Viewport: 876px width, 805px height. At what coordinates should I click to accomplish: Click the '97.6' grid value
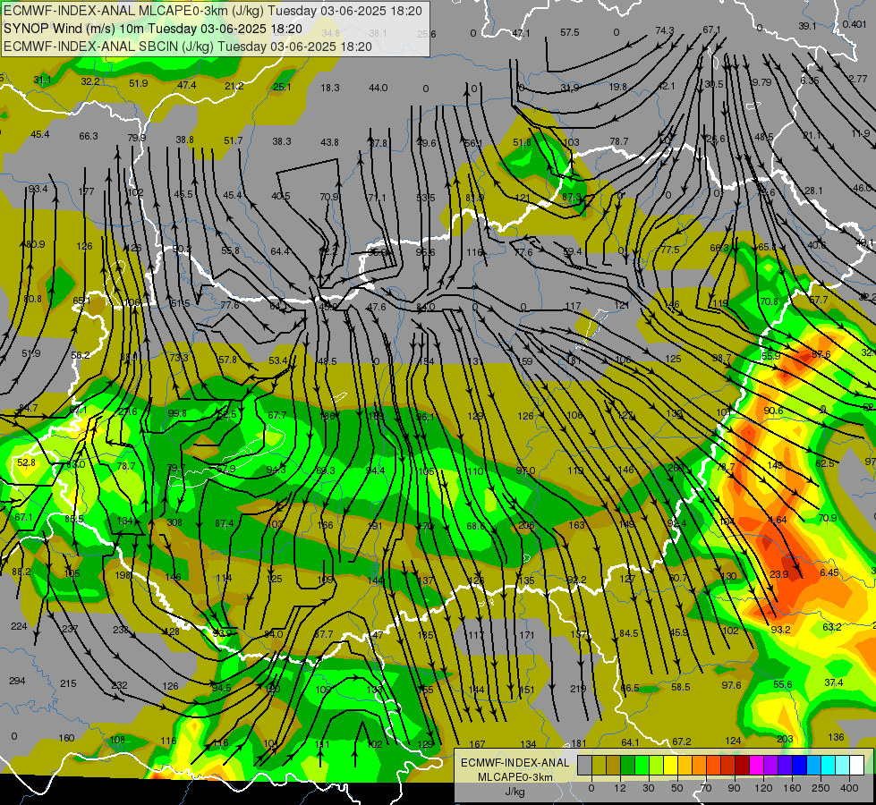pos(731,685)
